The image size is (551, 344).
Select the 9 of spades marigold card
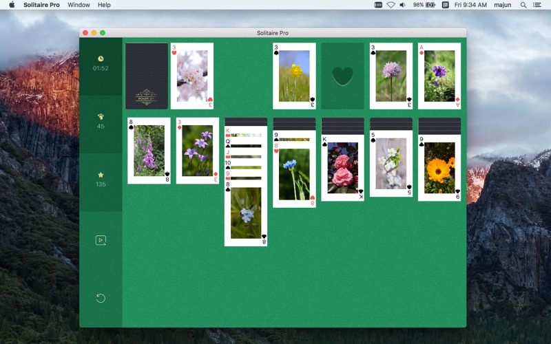[x=439, y=168]
